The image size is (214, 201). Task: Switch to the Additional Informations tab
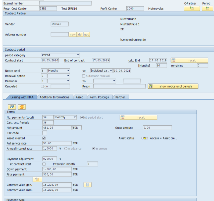pyautogui.click(x=54, y=97)
